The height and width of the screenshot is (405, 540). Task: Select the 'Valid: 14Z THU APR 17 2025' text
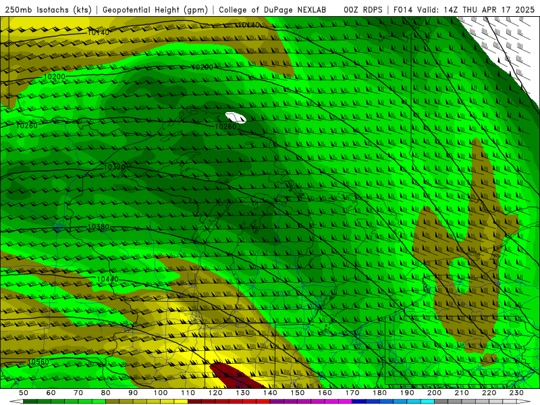pos(477,10)
